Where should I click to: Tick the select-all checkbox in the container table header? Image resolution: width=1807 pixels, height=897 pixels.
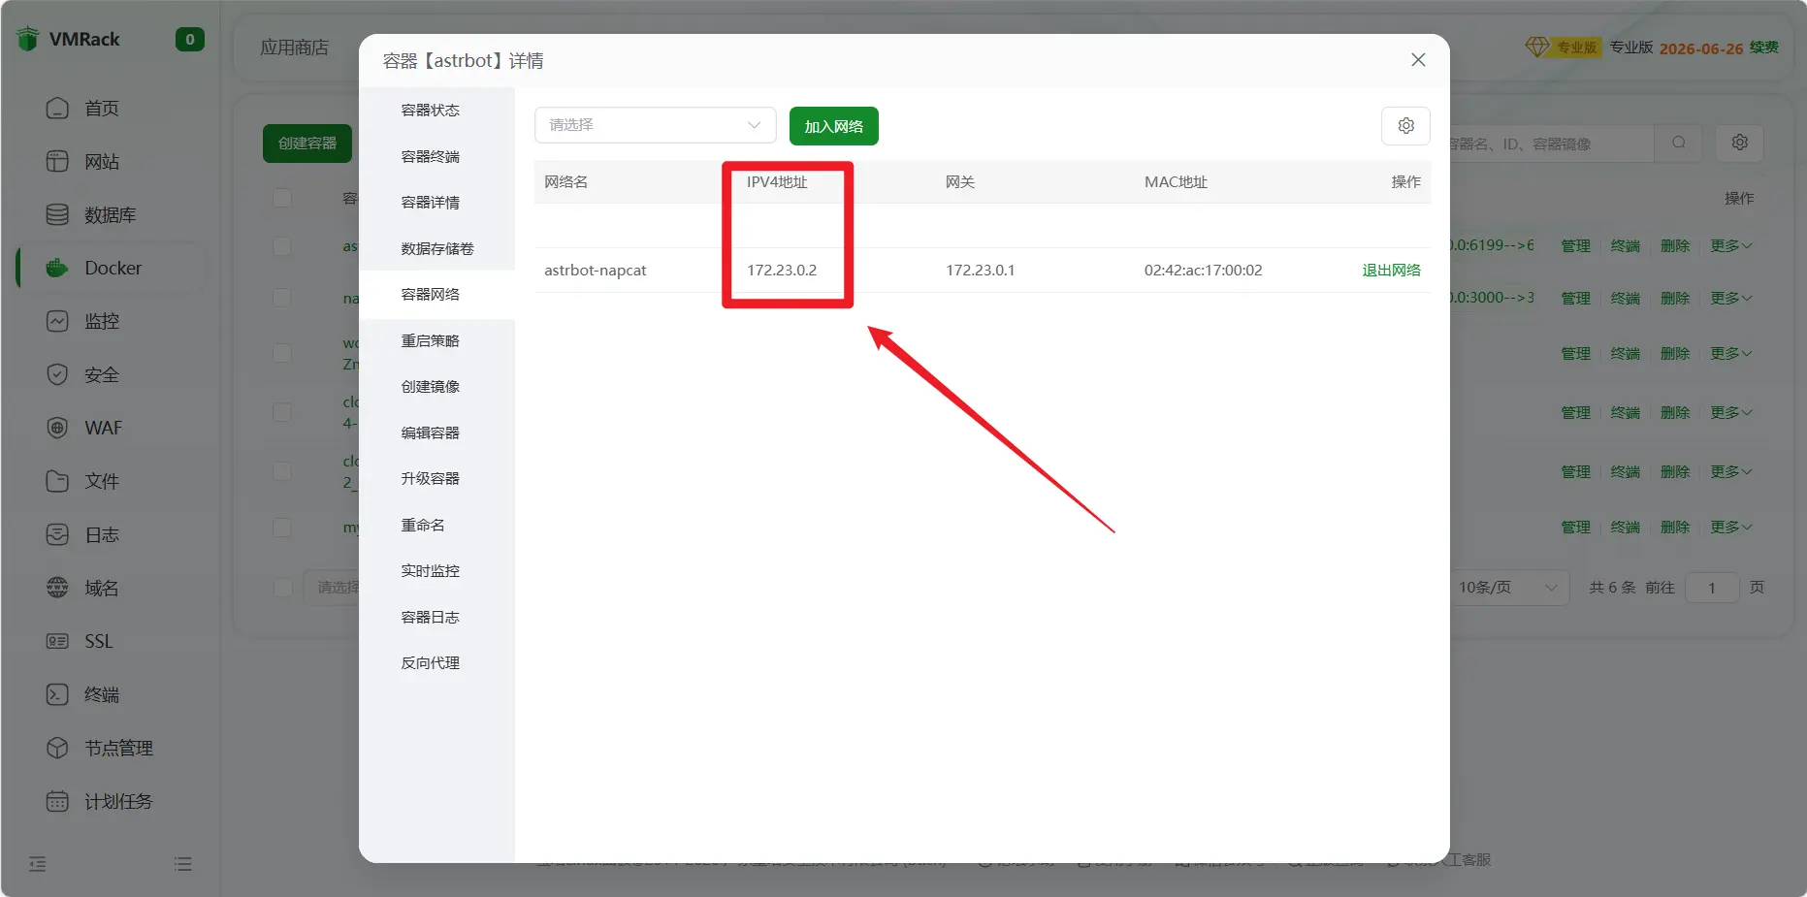click(x=282, y=198)
